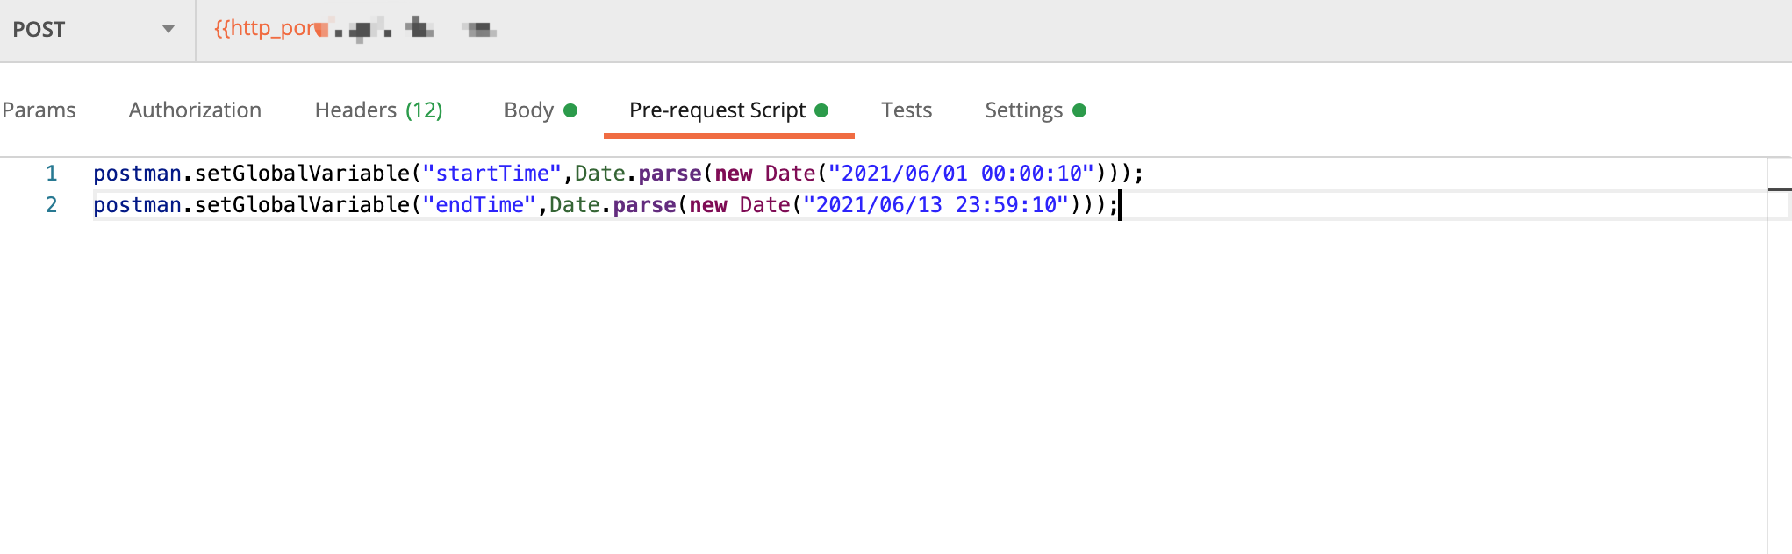The height and width of the screenshot is (554, 1792).
Task: Click the "startTime" string in line 1
Action: pos(491,174)
